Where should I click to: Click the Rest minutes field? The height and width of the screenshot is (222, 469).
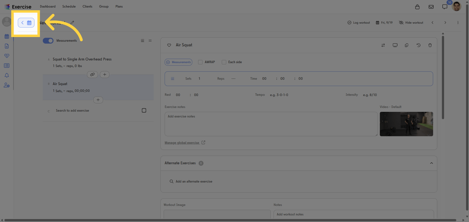click(178, 95)
